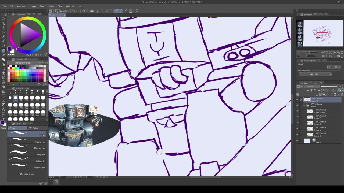Select the Lasso selection tool
This screenshot has height=193, width=344.
(3, 32)
